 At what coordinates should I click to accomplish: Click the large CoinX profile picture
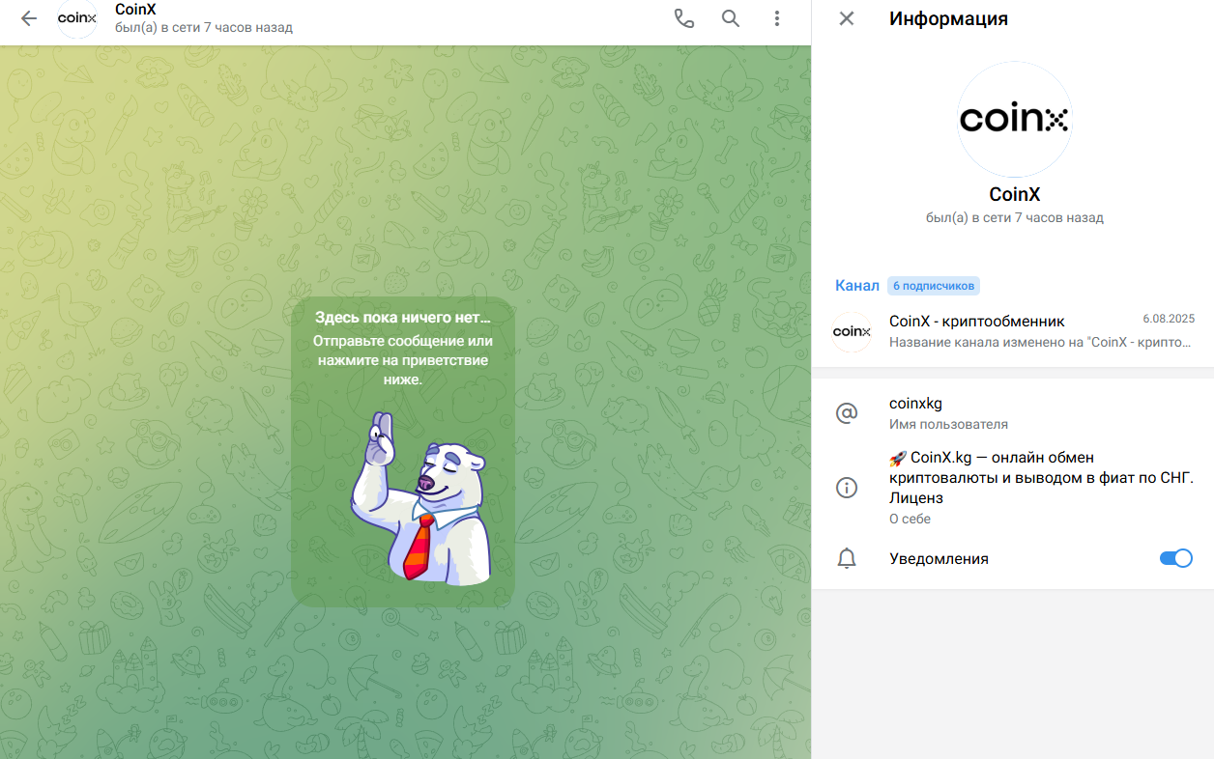point(1014,119)
